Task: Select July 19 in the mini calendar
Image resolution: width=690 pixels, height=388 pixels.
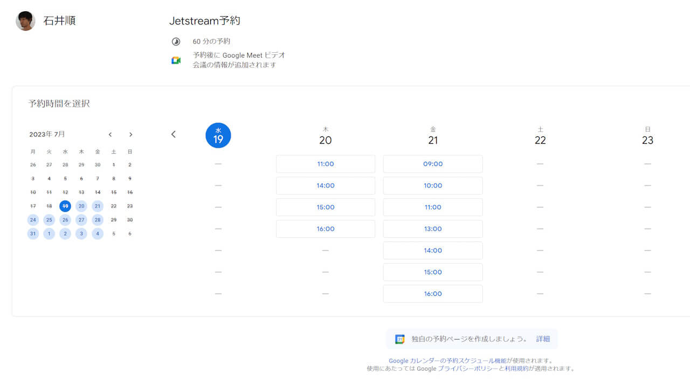Action: tap(65, 206)
